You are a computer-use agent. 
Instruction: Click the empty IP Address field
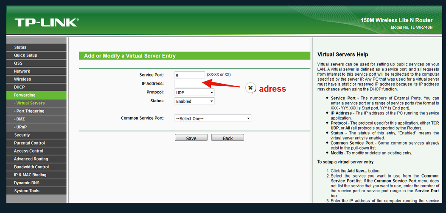pyautogui.click(x=189, y=84)
